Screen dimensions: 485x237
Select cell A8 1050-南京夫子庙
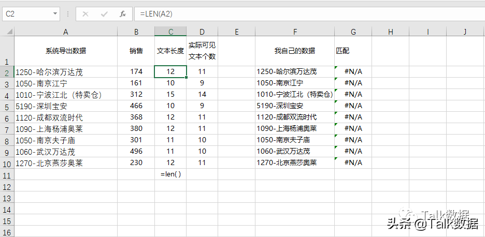[66, 140]
